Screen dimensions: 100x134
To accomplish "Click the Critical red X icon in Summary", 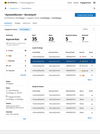I will (x=7, y=51).
